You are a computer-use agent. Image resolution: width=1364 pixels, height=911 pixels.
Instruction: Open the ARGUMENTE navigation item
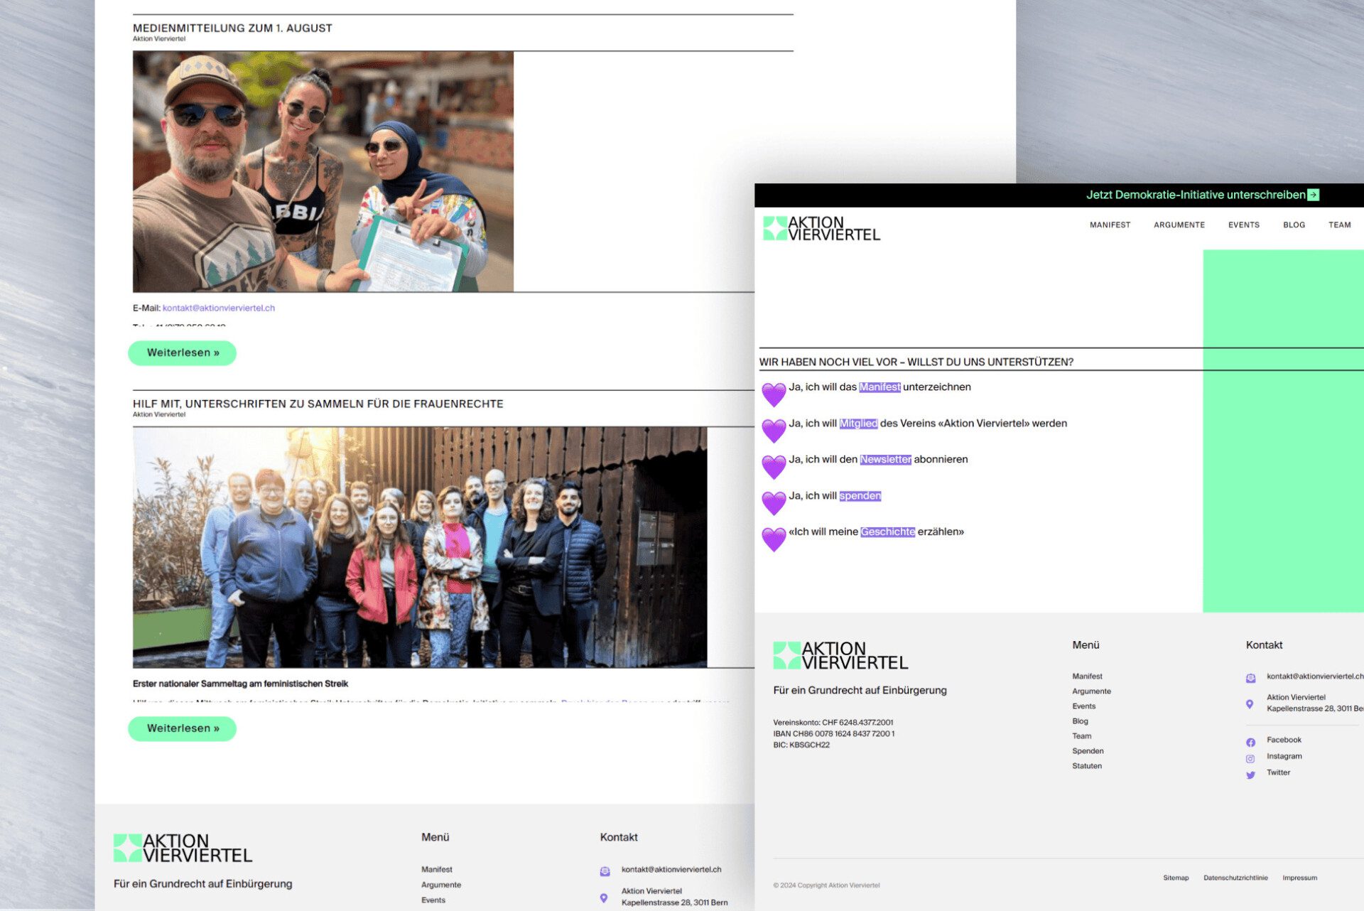click(x=1179, y=225)
